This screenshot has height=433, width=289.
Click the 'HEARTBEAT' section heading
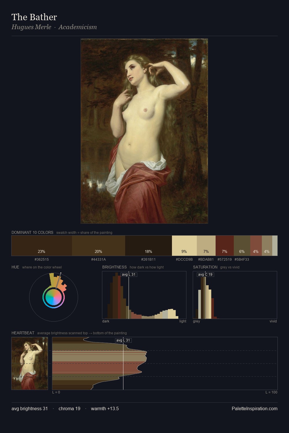23,333
